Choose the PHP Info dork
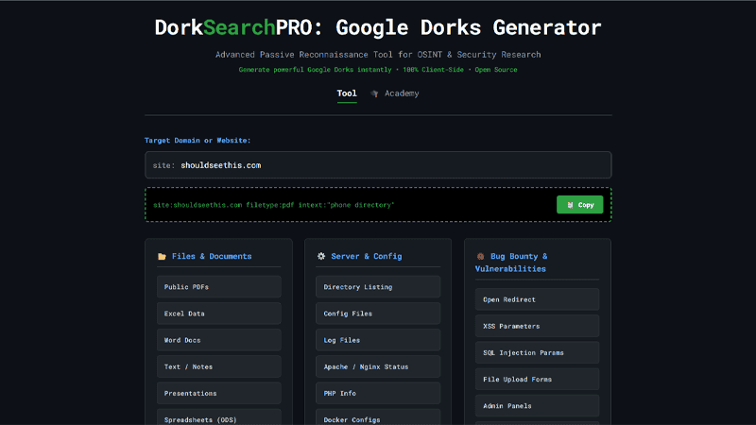This screenshot has height=425, width=756. [378, 393]
